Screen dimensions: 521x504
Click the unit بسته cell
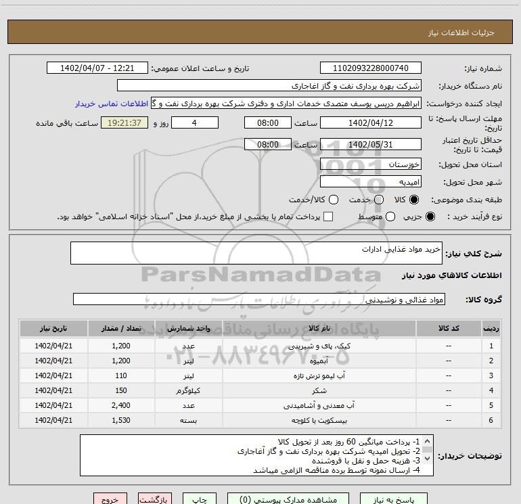tap(188, 420)
